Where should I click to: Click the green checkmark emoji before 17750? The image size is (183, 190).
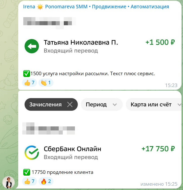(27, 172)
